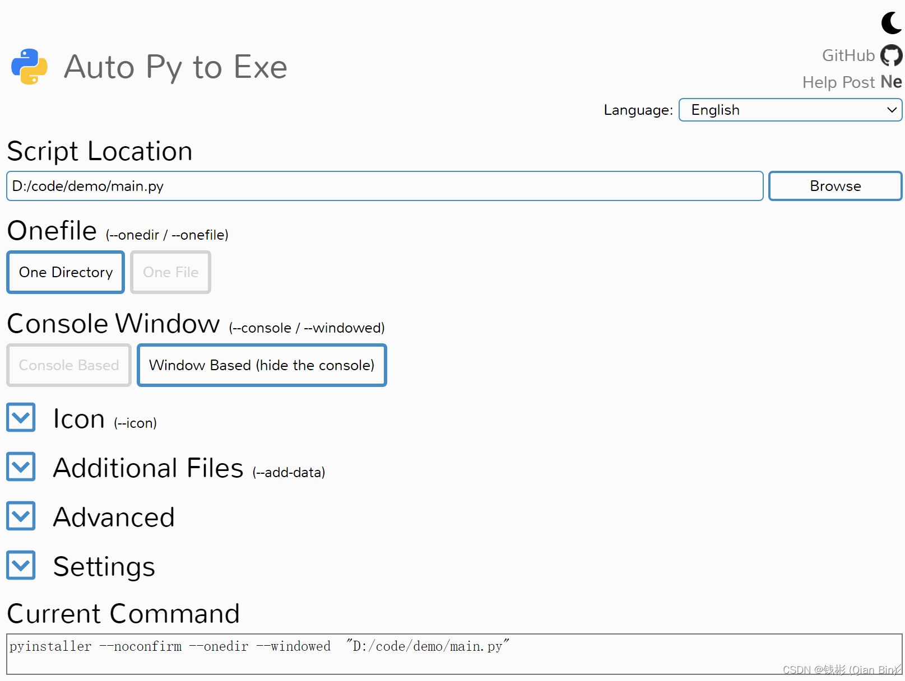The image size is (905, 681).
Task: Expand the Advanced section chevron
Action: (20, 516)
